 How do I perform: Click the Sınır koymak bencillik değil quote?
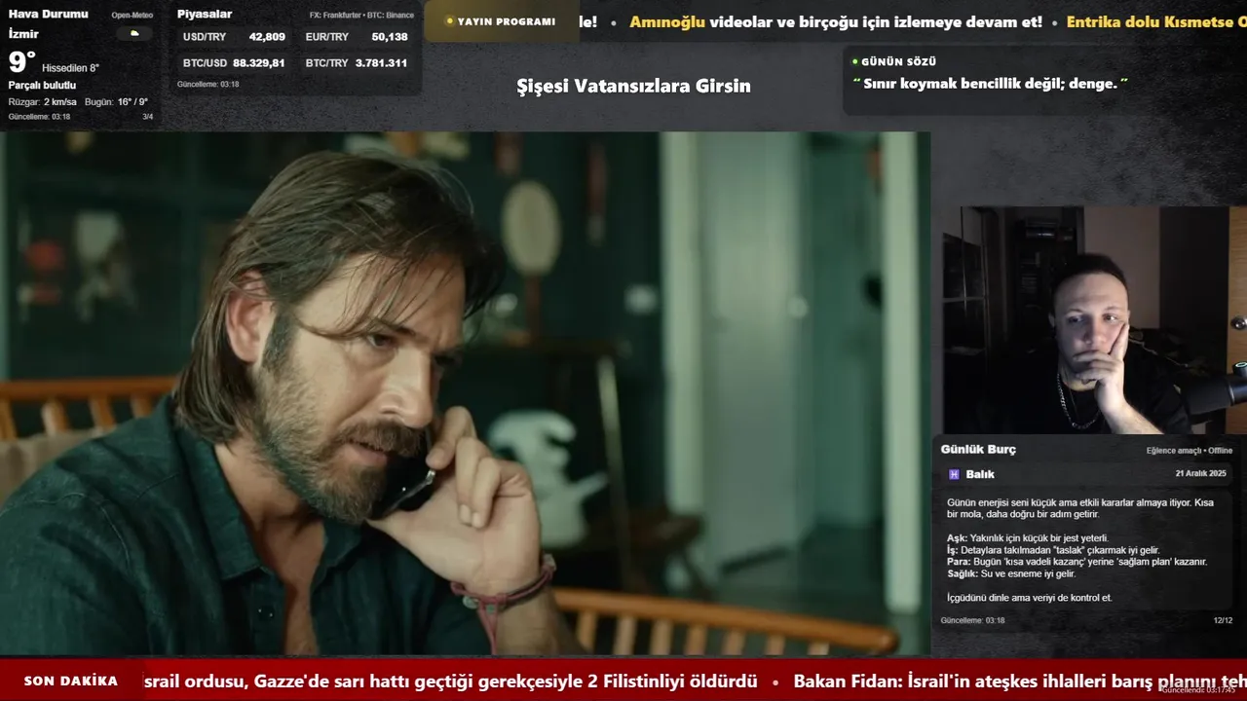tap(990, 84)
